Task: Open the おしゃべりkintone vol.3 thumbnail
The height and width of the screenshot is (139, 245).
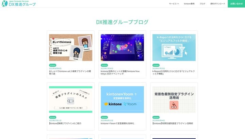Action: [70, 47]
